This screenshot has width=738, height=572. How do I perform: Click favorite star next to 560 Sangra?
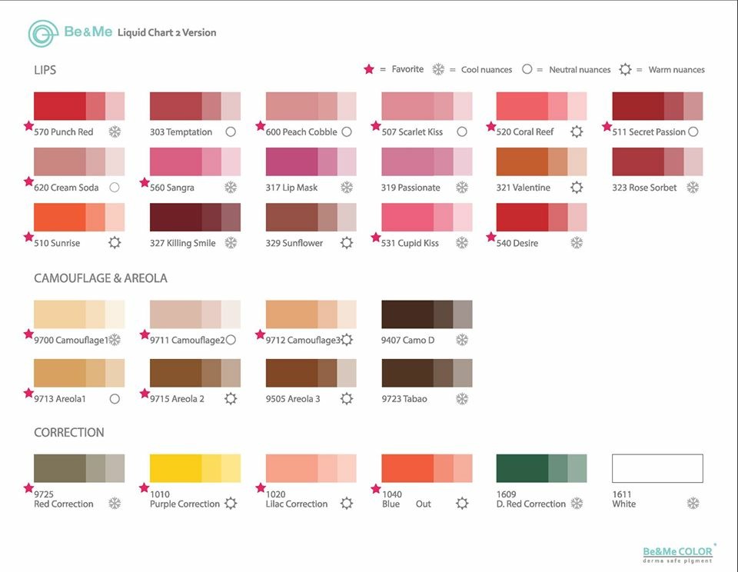click(x=145, y=182)
